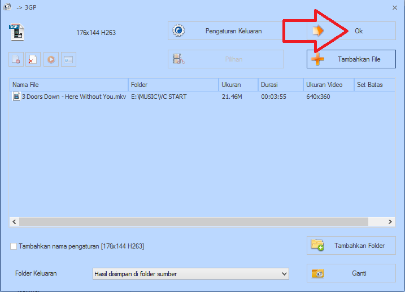
Task: Click the Ukuran Video column header
Action: (329, 85)
